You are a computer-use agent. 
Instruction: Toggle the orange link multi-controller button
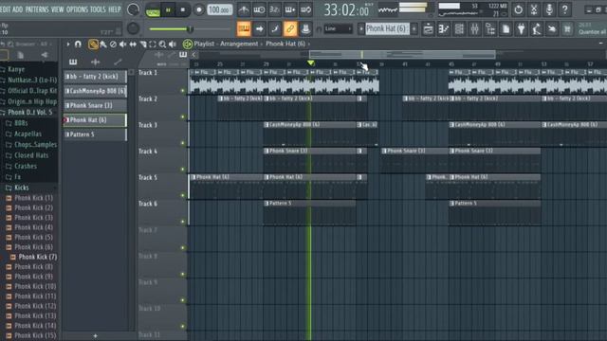[290, 28]
